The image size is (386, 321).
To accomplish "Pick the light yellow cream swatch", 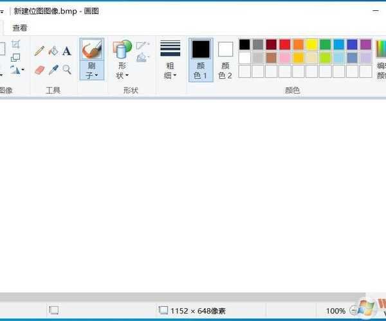I will click(311, 58).
